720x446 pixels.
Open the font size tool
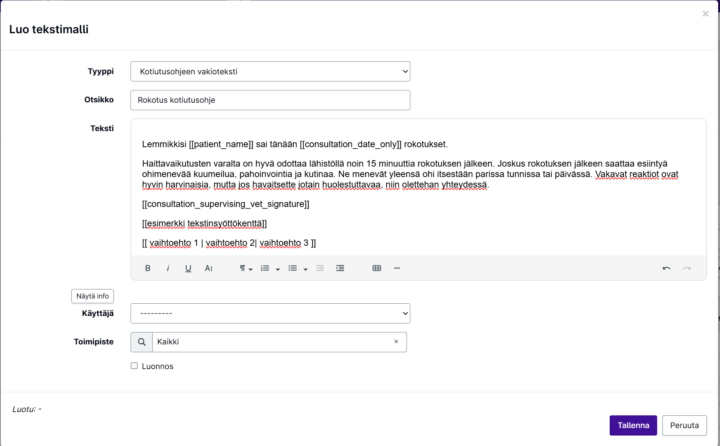(x=209, y=268)
